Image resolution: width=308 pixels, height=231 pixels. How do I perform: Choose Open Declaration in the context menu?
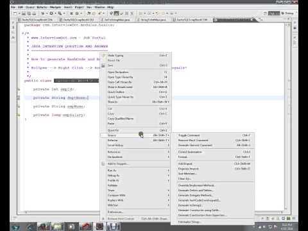135,72
